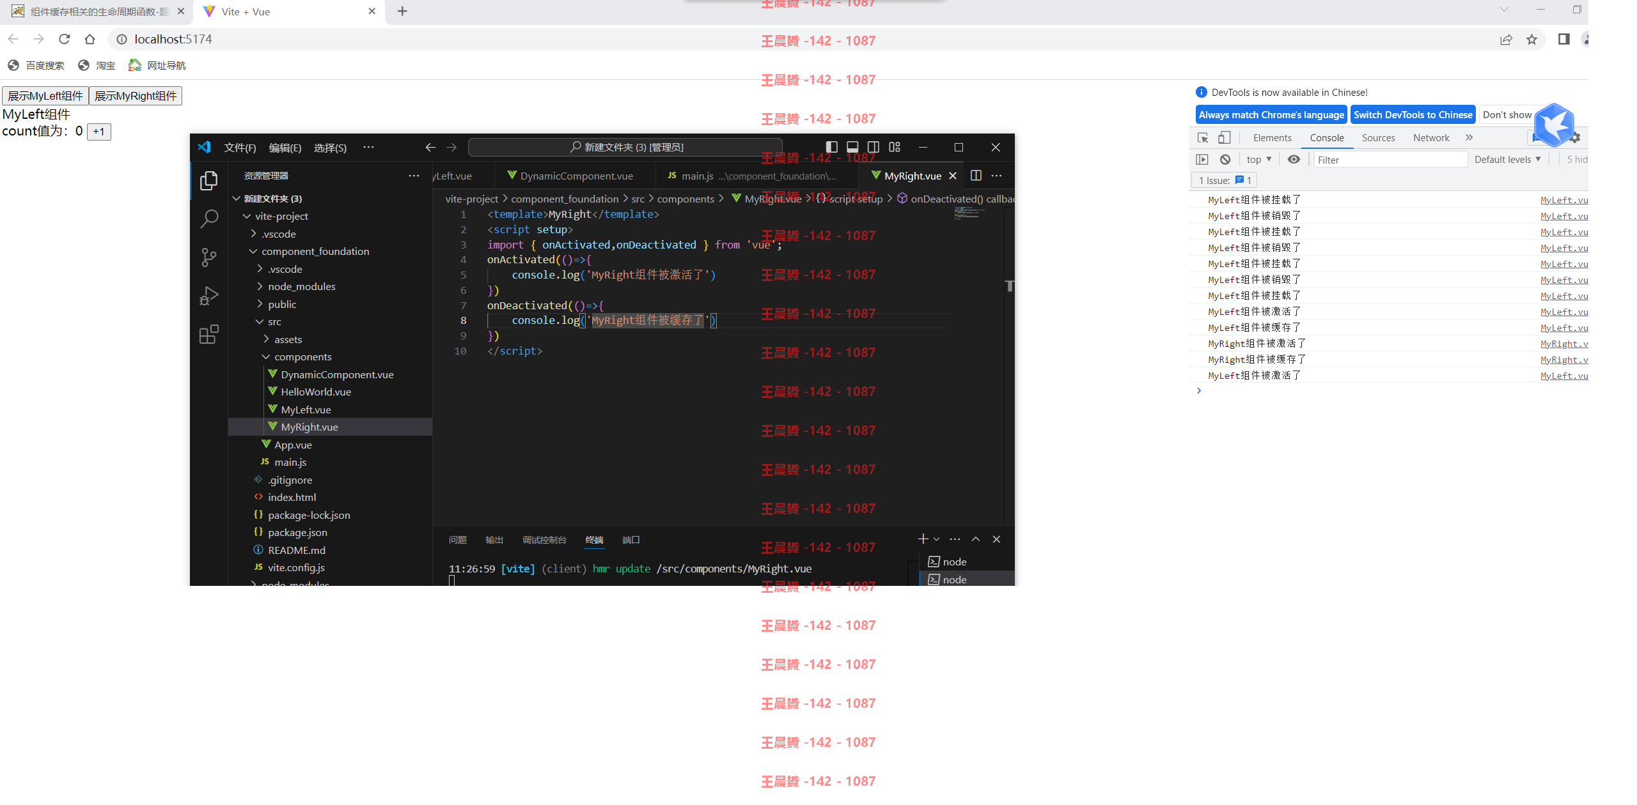This screenshot has height=805, width=1637.
Task: Go back in VS Code navigation history
Action: tap(430, 148)
